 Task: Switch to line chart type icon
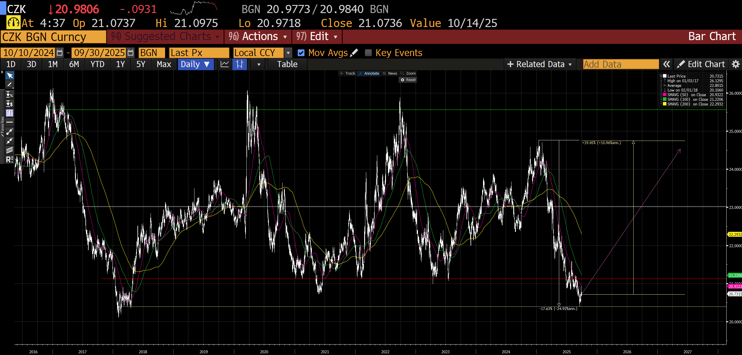pyautogui.click(x=225, y=64)
